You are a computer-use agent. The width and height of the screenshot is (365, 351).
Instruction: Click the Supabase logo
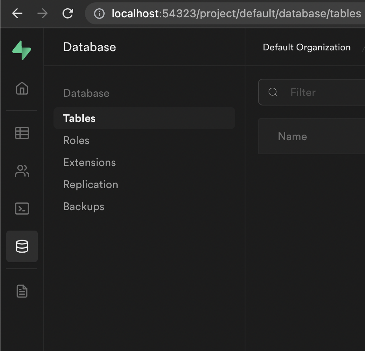pos(22,49)
